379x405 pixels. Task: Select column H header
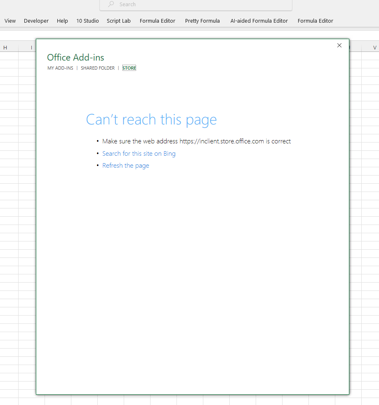tap(5, 47)
